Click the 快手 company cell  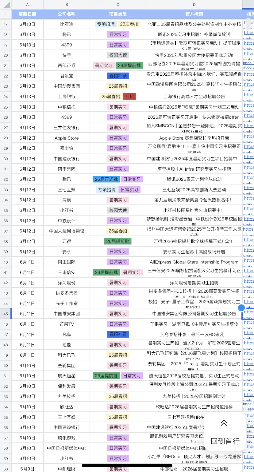click(67, 55)
